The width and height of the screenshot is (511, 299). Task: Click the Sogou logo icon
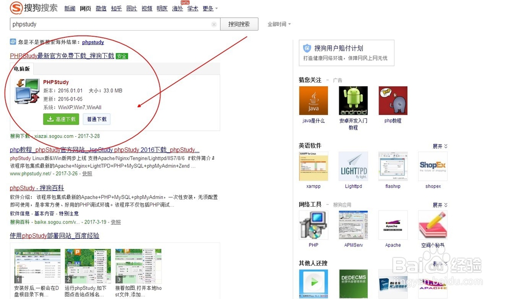16,8
